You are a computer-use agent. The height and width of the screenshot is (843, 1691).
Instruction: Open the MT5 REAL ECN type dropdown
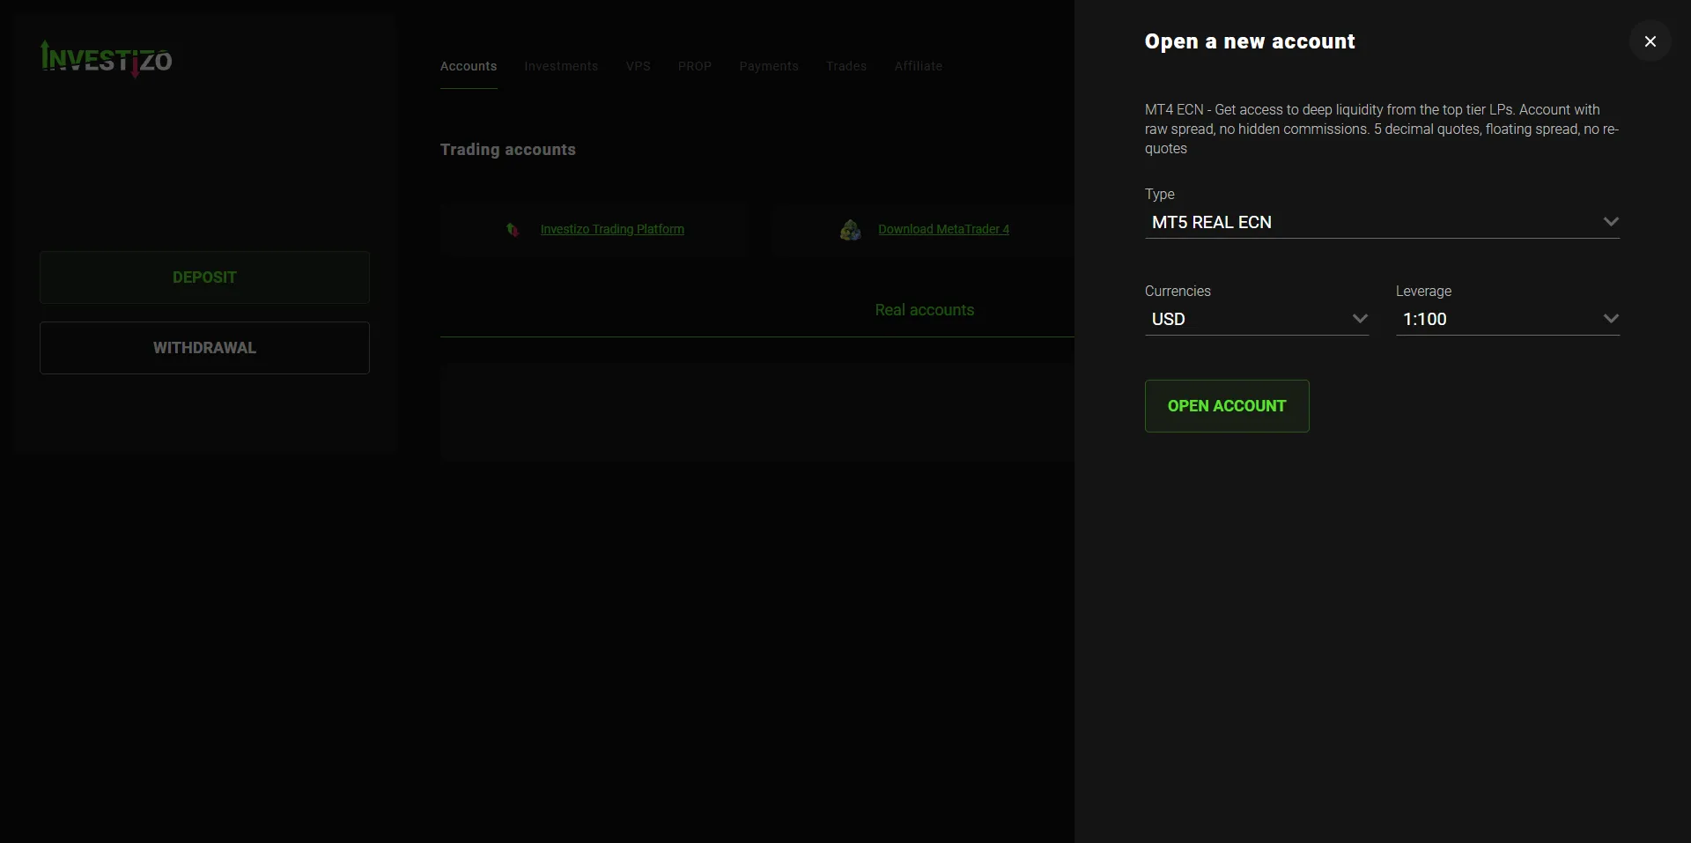[1382, 222]
